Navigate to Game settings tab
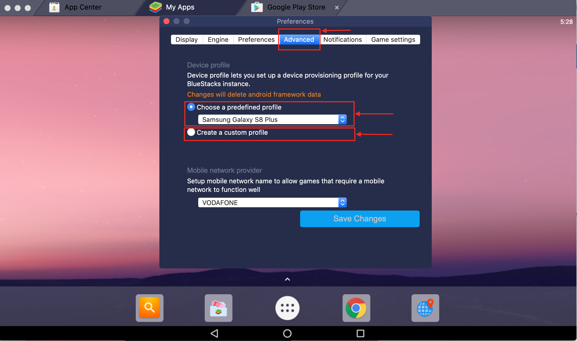 392,39
